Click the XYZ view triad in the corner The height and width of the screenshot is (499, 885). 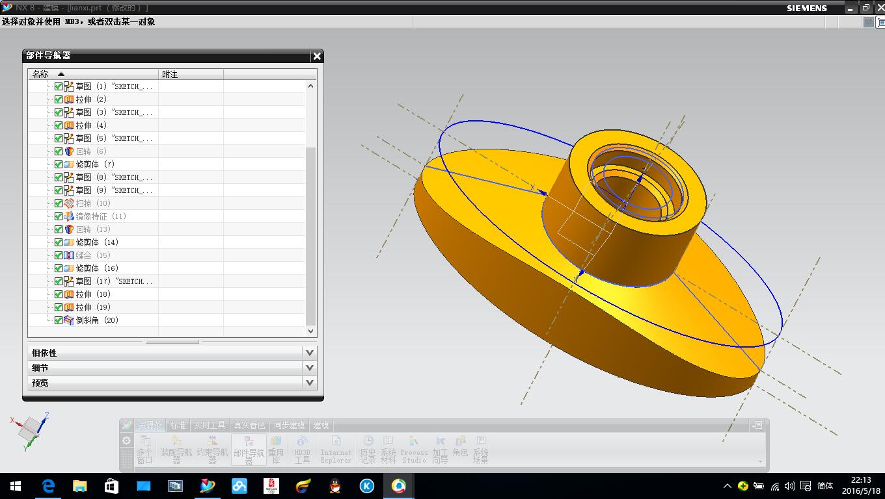pos(31,431)
